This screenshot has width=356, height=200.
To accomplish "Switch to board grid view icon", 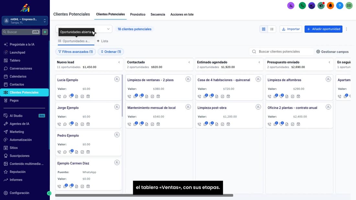I will [x=263, y=29].
